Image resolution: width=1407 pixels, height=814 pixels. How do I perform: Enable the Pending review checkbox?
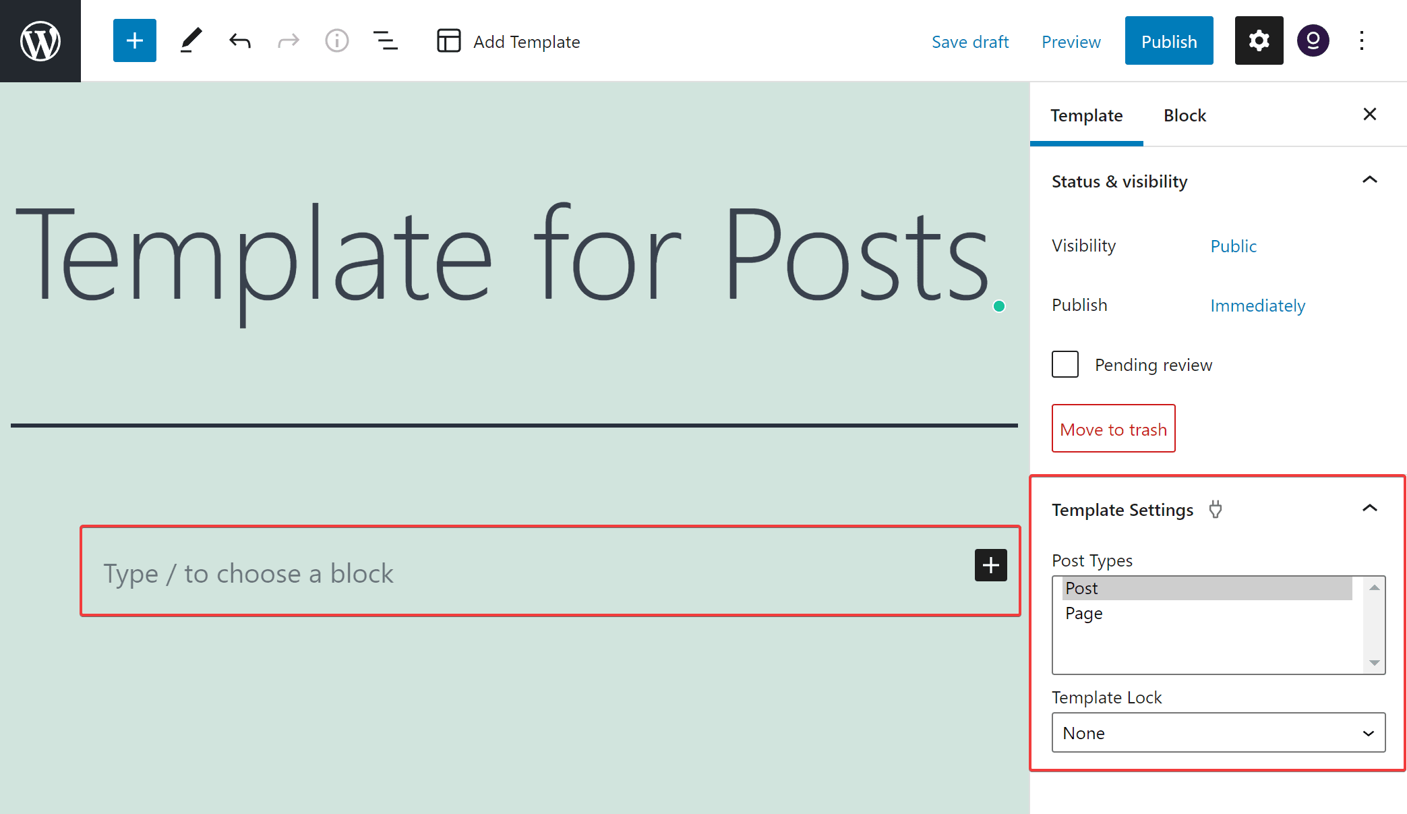1065,364
